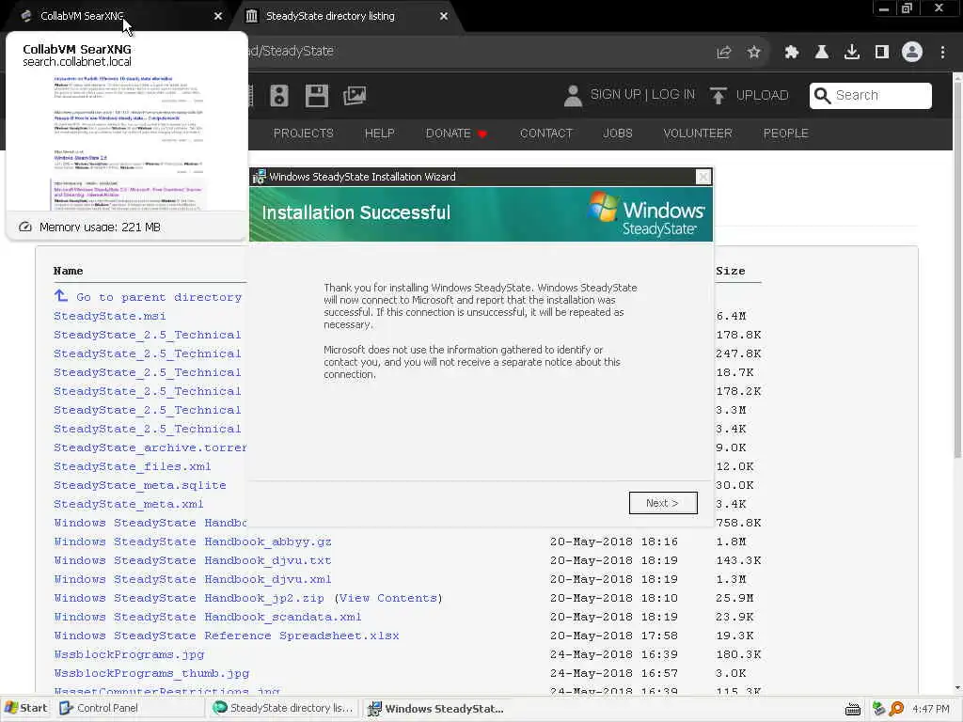Toggle the browser side panel icon
The image size is (963, 722).
point(882,53)
